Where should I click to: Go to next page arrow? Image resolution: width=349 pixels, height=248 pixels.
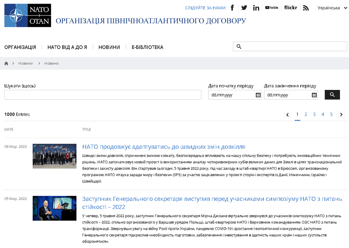(341, 115)
